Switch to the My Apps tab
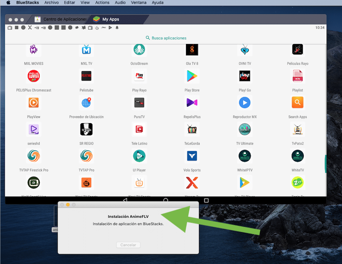The height and width of the screenshot is (264, 342). click(x=109, y=19)
